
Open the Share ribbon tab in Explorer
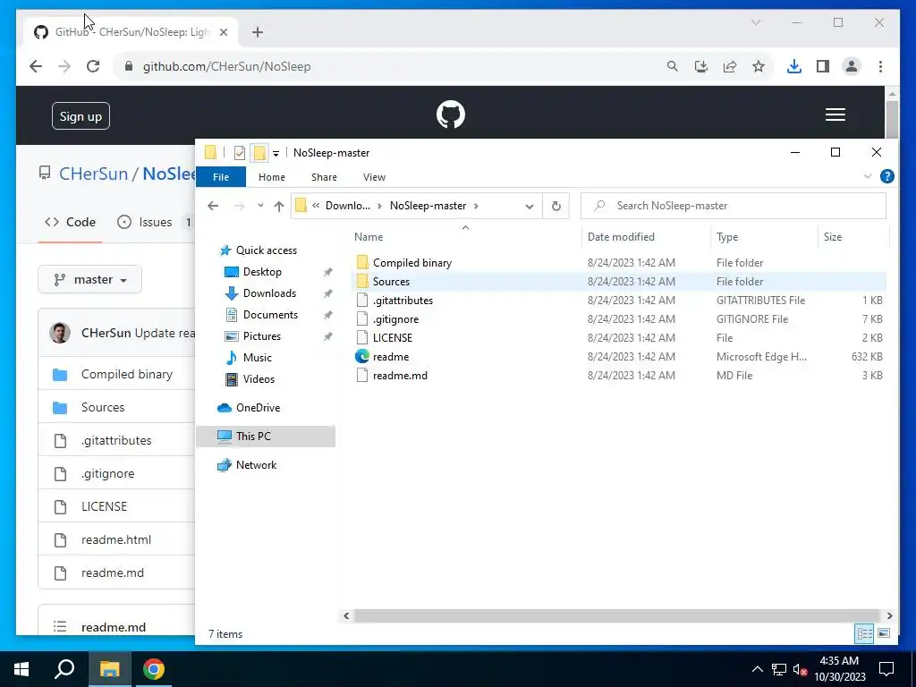(x=324, y=177)
